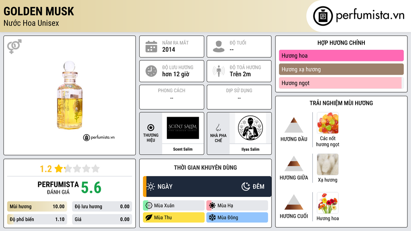This screenshot has height=231, width=411.
Task: Click the Xạ hương musk note image
Action: coord(328,164)
